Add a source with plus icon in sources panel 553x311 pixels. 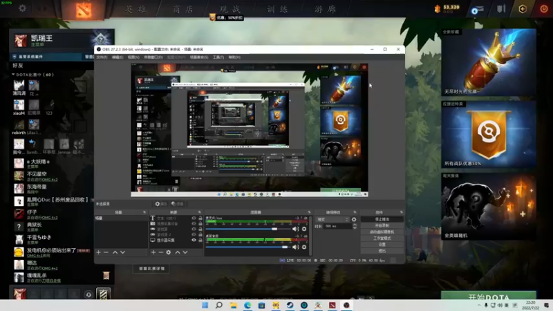coord(153,252)
